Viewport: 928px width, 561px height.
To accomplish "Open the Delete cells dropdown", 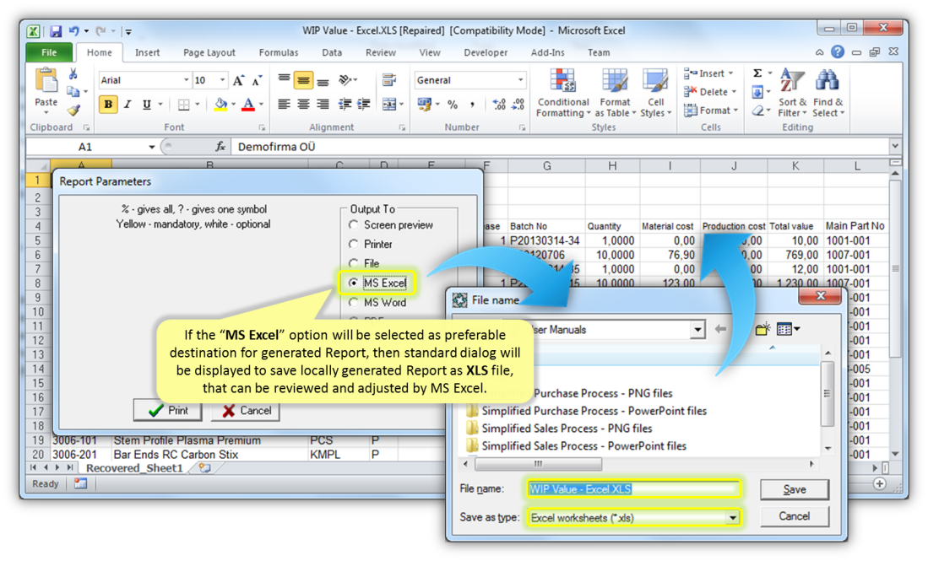I will pos(710,92).
